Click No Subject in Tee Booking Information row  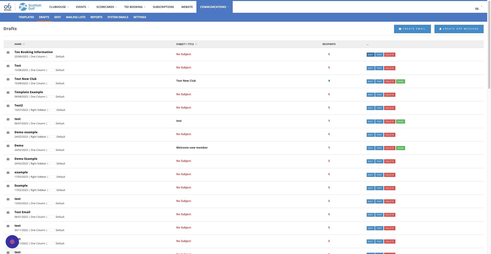pyautogui.click(x=184, y=54)
